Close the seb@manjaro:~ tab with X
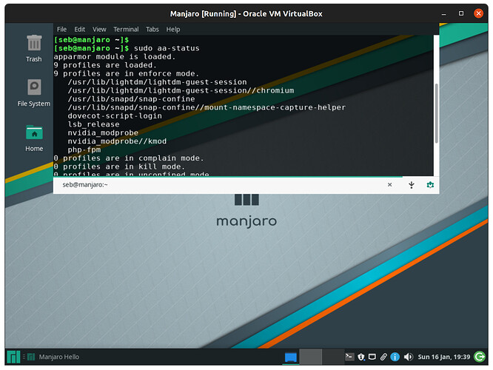 (x=389, y=184)
